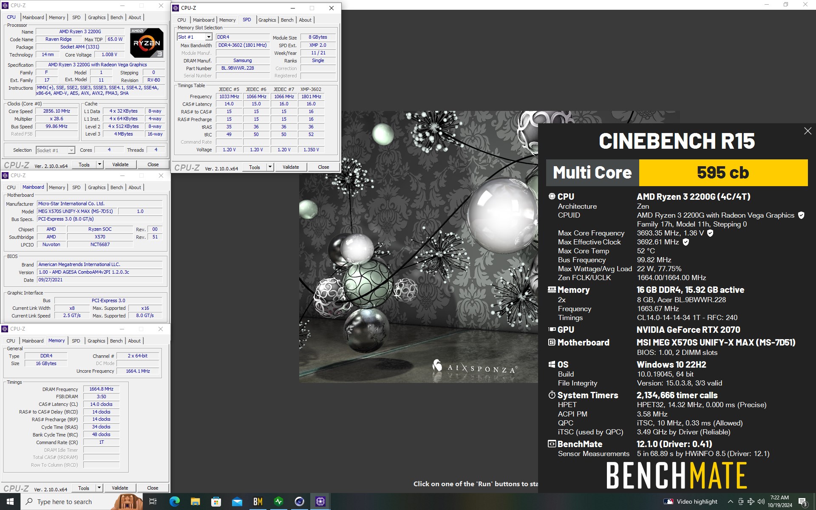
Task: Switch to Cinebench taskbar icon
Action: pyautogui.click(x=299, y=501)
